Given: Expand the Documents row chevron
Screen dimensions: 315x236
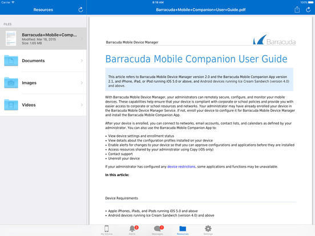Looking at the screenshot, I should [82, 60].
